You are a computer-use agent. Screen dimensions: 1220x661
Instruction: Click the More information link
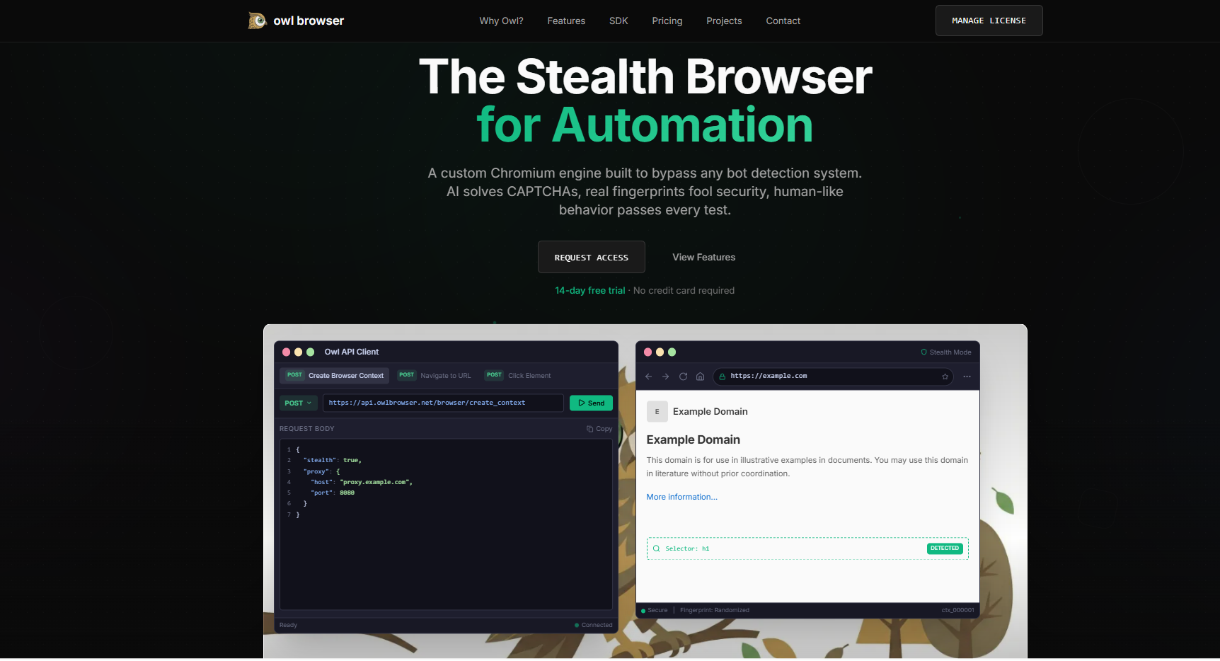[681, 496]
